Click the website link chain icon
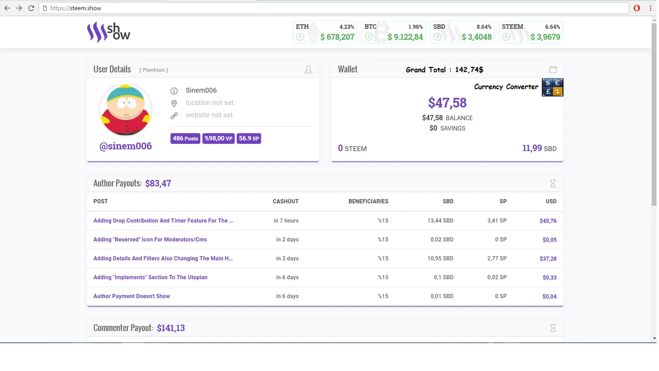The height and width of the screenshot is (371, 659). click(174, 115)
